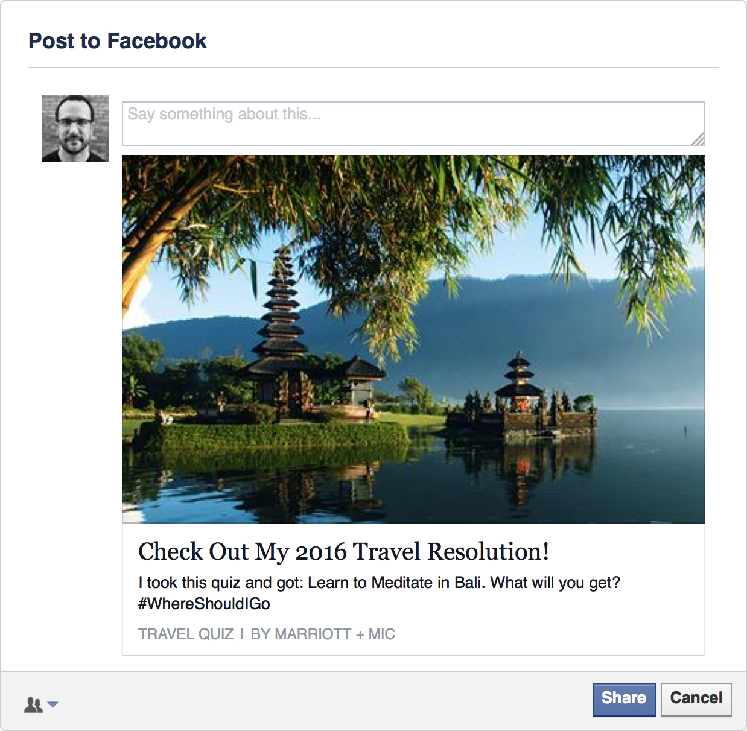The width and height of the screenshot is (747, 731).
Task: Click the user profile picture
Action: [x=75, y=128]
